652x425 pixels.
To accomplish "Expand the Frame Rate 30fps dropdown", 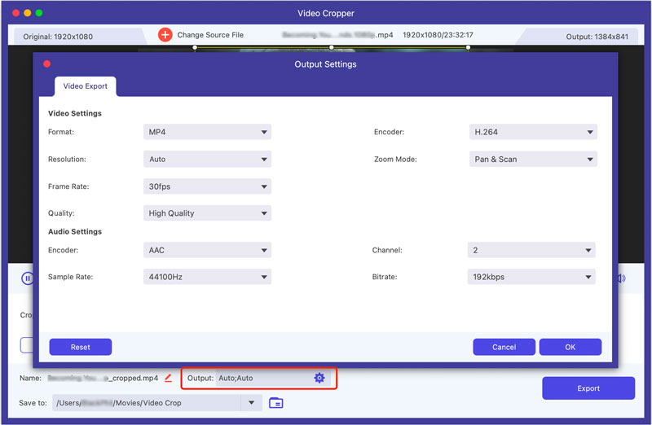I will 207,186.
